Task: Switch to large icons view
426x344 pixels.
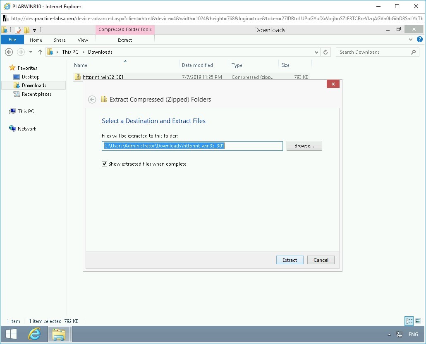Action: tap(418, 321)
